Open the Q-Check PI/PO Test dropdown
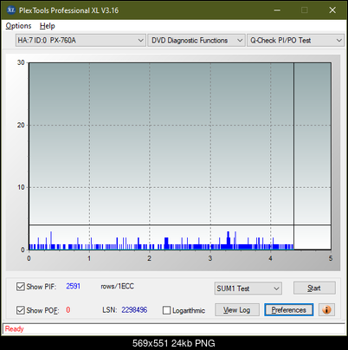 [x=296, y=41]
